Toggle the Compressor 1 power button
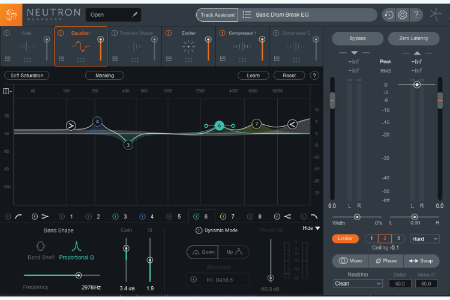The image size is (450, 300). 222,33
